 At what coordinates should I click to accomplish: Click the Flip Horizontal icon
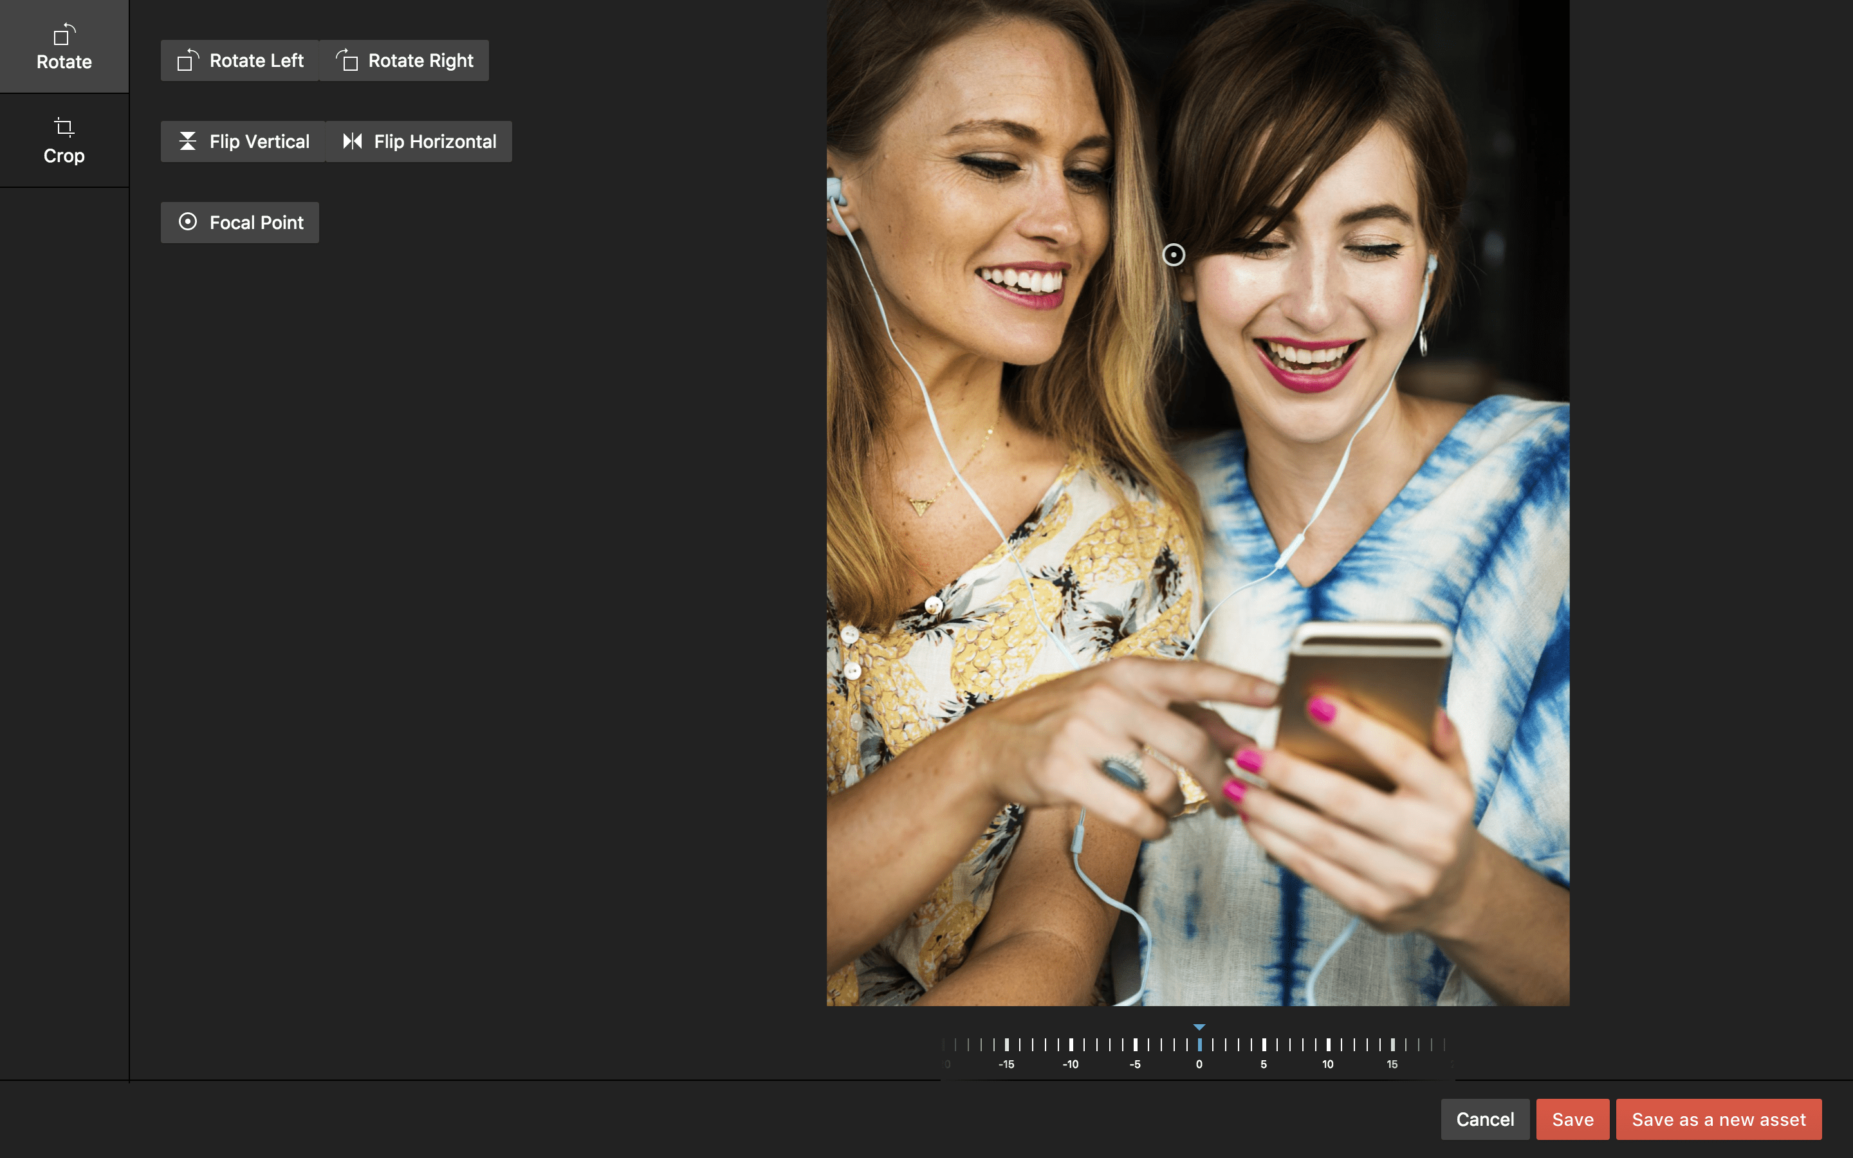pos(352,141)
